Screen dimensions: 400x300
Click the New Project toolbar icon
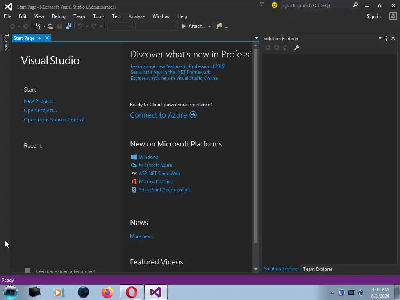click(38, 26)
